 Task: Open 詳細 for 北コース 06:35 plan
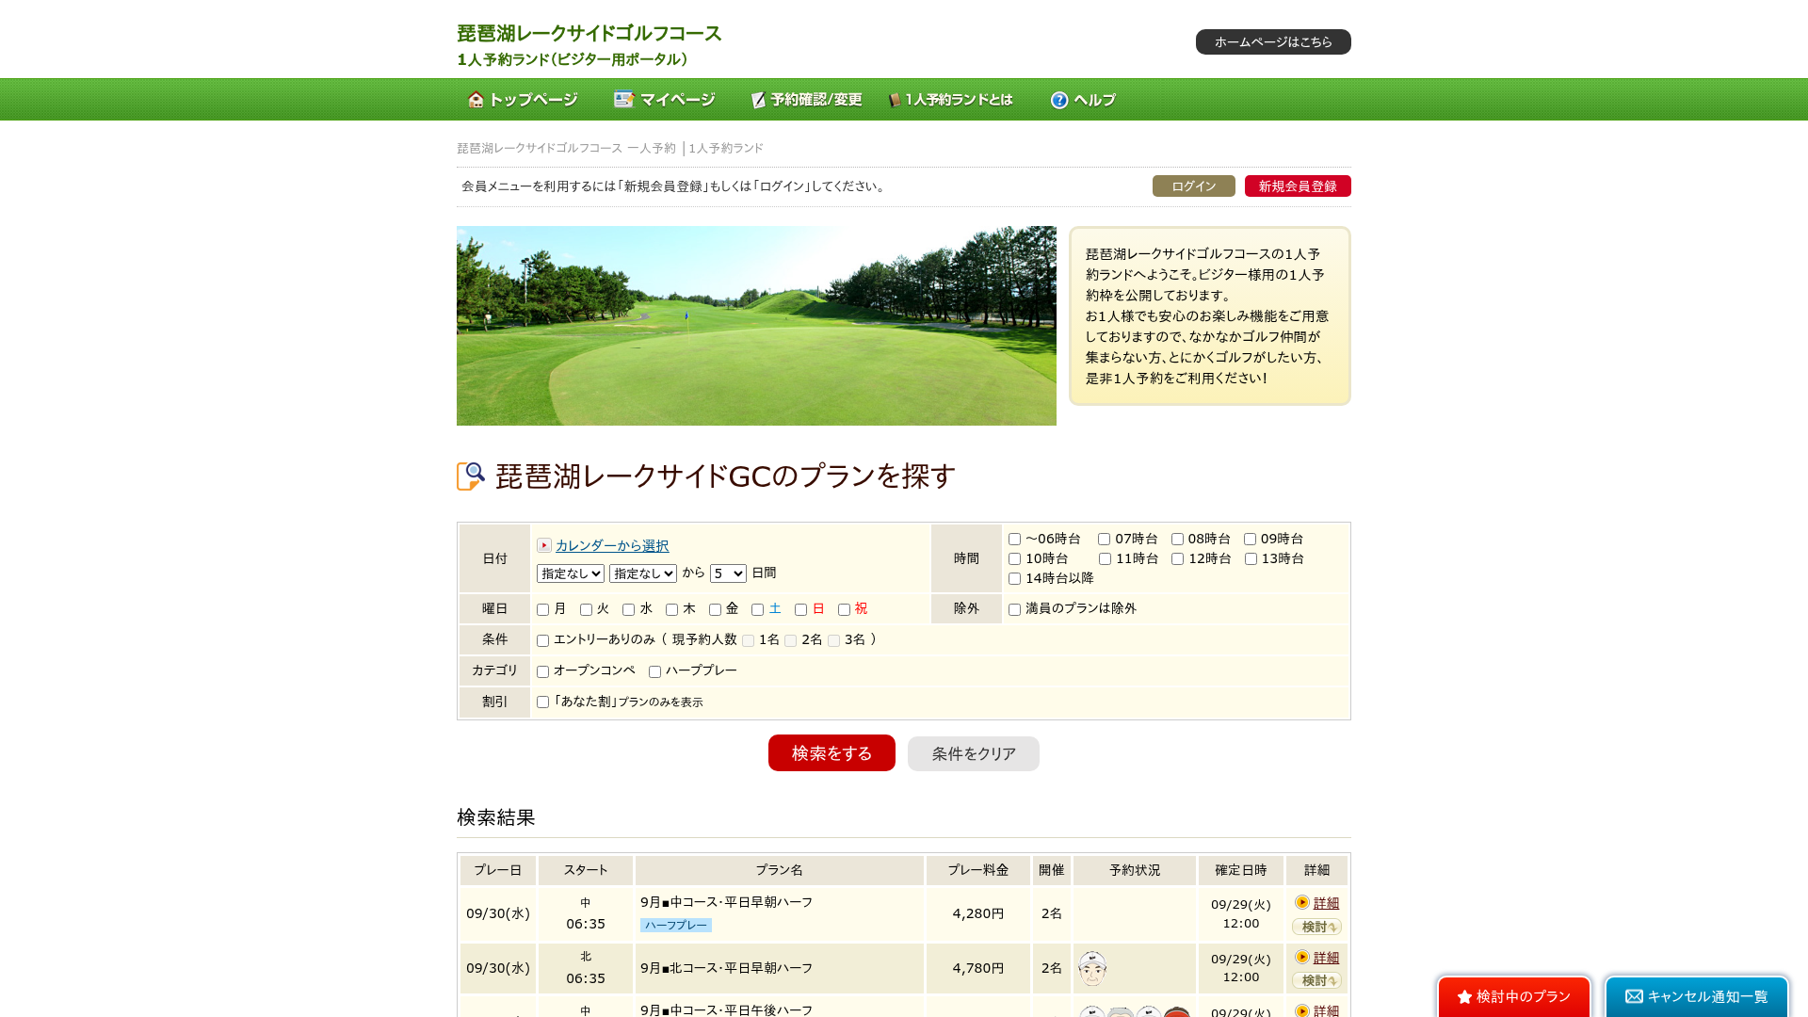click(1326, 958)
